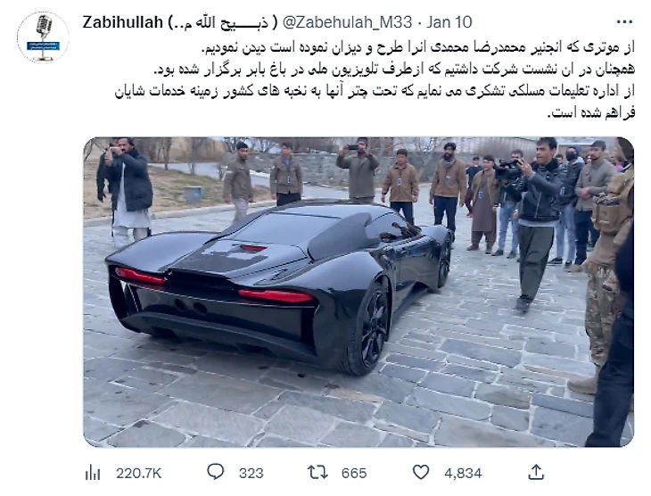Click the microphone profile avatar
The width and height of the screenshot is (651, 496).
43,37
